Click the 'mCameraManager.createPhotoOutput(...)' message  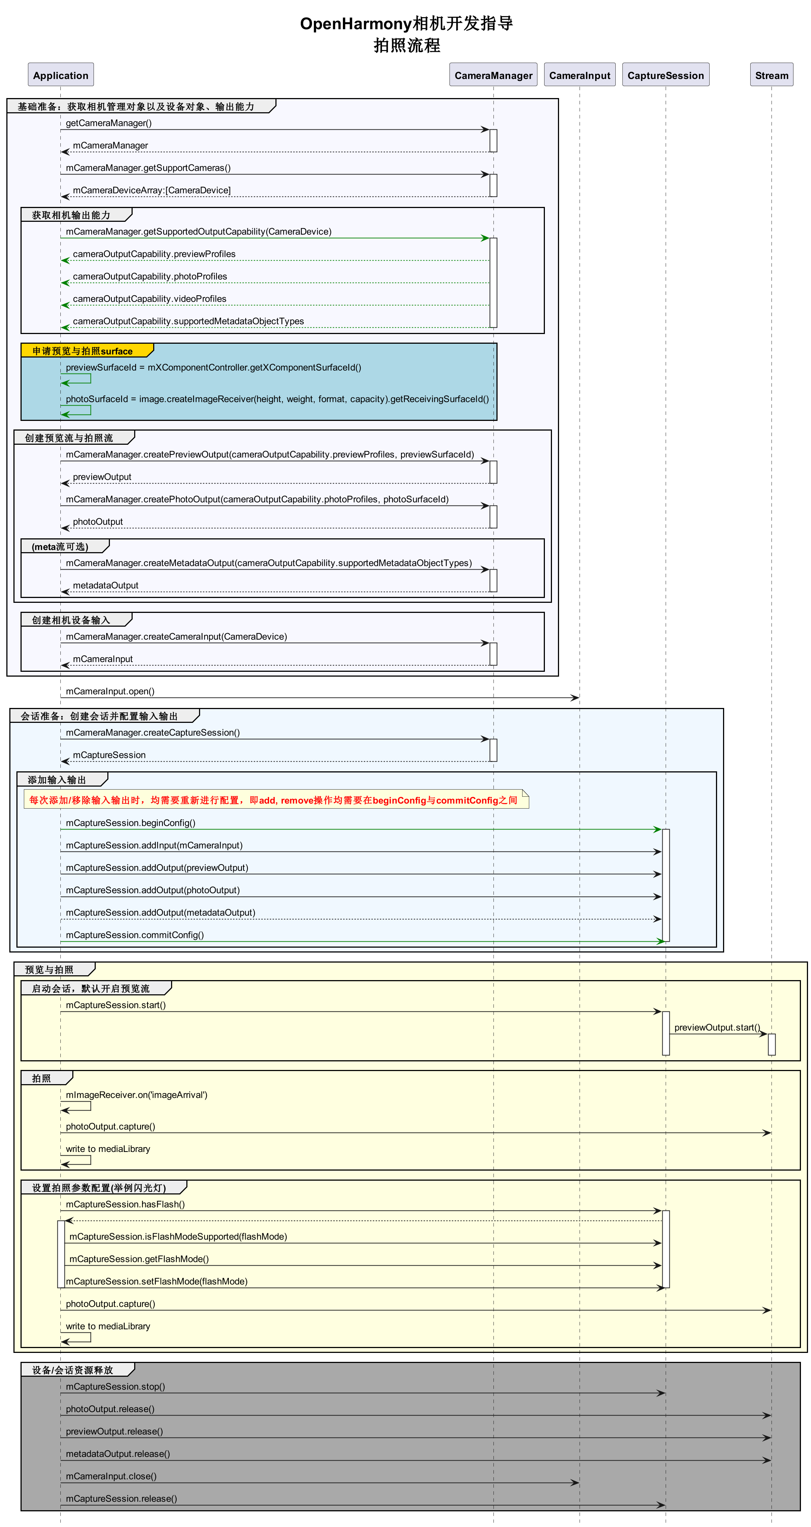(x=257, y=500)
